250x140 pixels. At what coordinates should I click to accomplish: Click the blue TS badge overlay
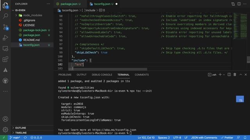coord(240,99)
